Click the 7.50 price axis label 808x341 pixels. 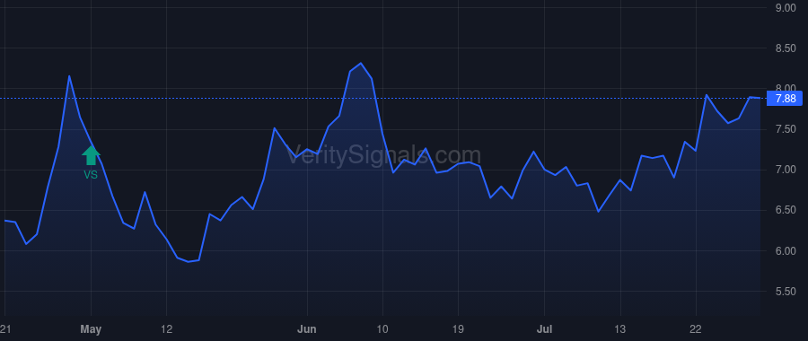(786, 129)
